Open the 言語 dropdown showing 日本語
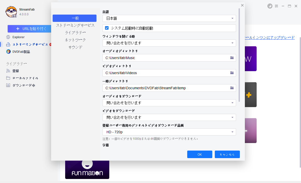 169,18
